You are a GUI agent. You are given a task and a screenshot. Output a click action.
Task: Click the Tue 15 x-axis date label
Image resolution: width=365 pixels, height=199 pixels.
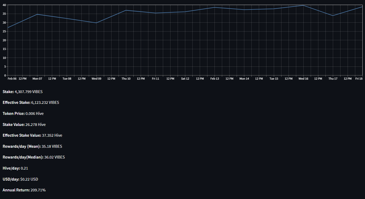coord(274,79)
